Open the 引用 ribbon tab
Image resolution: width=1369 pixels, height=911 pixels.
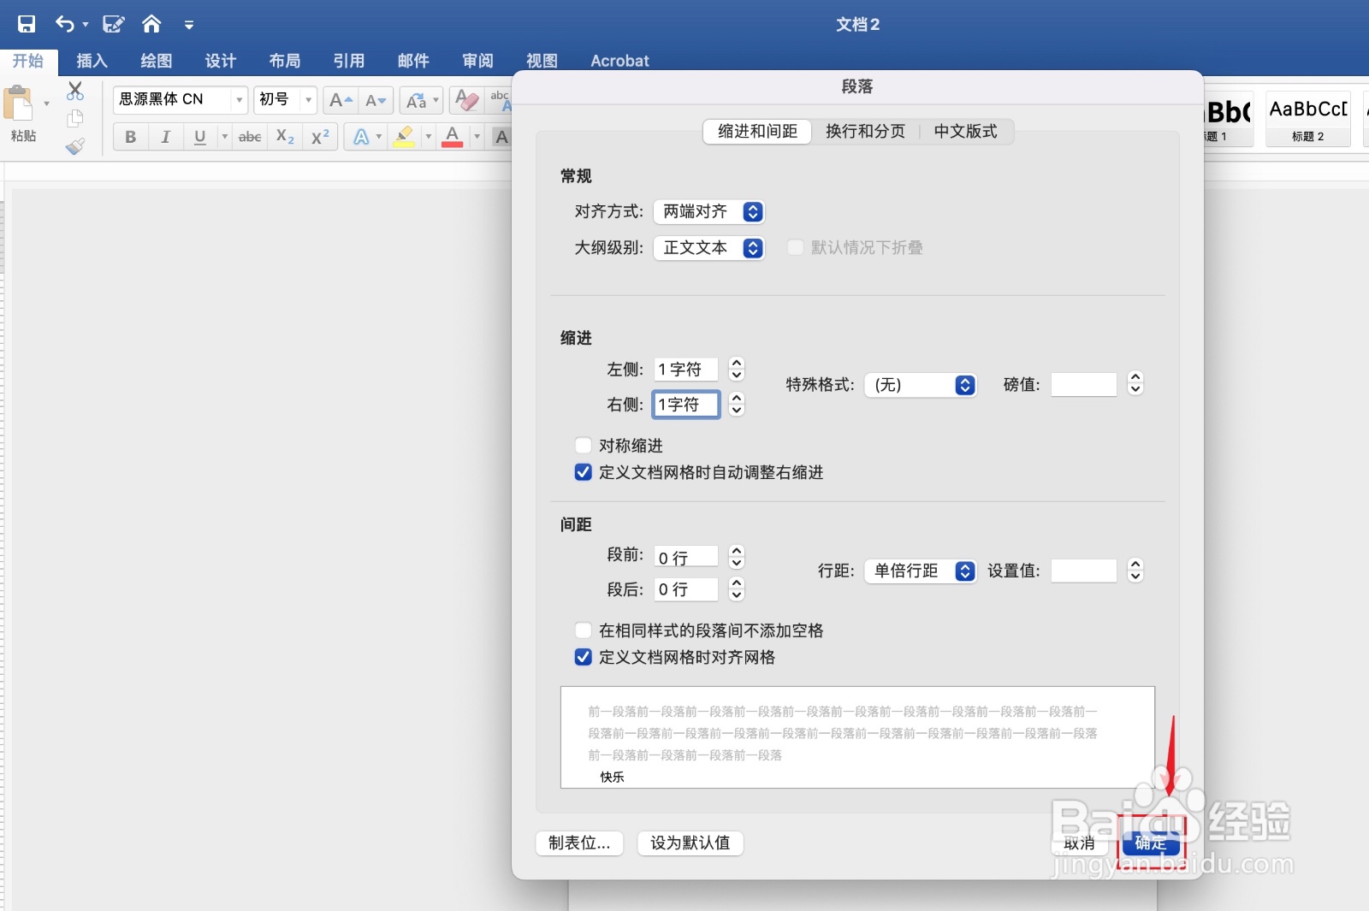pos(349,61)
